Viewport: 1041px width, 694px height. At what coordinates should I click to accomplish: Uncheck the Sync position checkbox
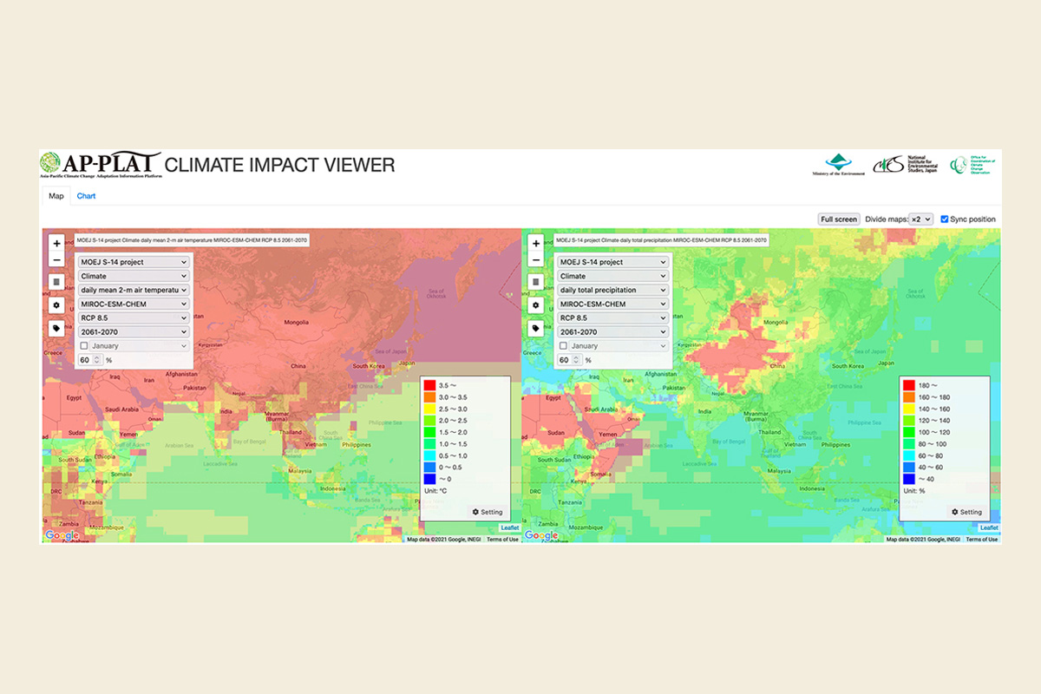point(945,219)
